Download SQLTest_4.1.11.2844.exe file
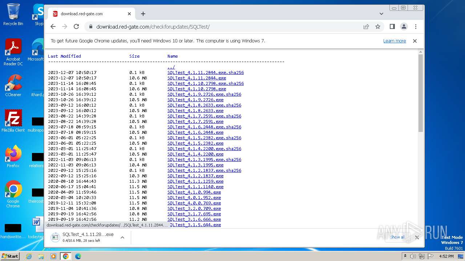Image resolution: width=465 pixels, height=261 pixels. point(197,78)
